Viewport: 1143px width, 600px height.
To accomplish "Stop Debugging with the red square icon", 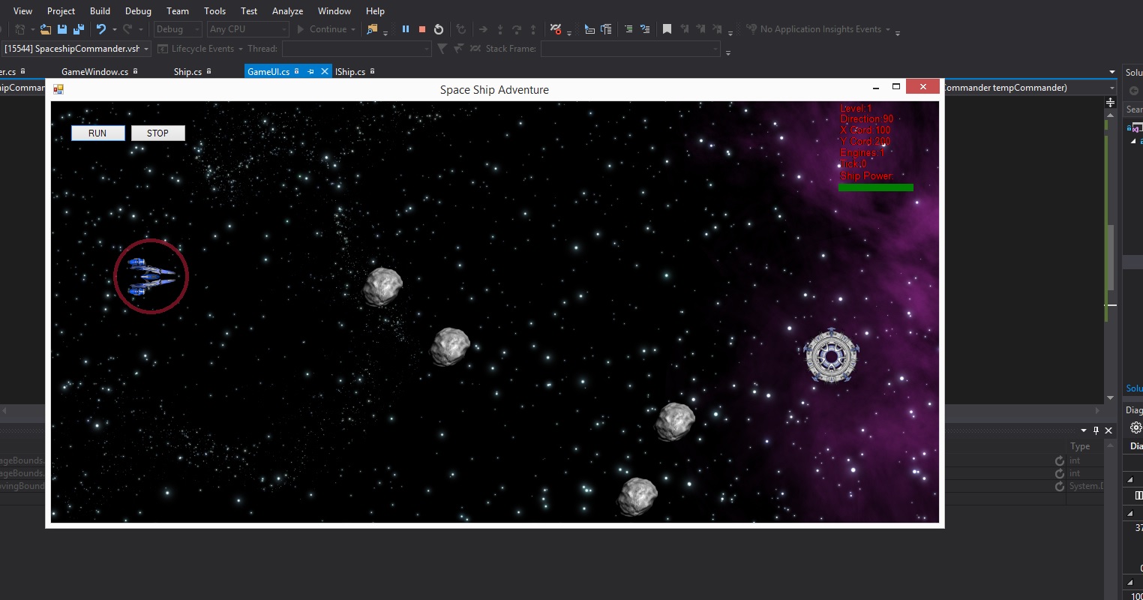I will click(422, 28).
